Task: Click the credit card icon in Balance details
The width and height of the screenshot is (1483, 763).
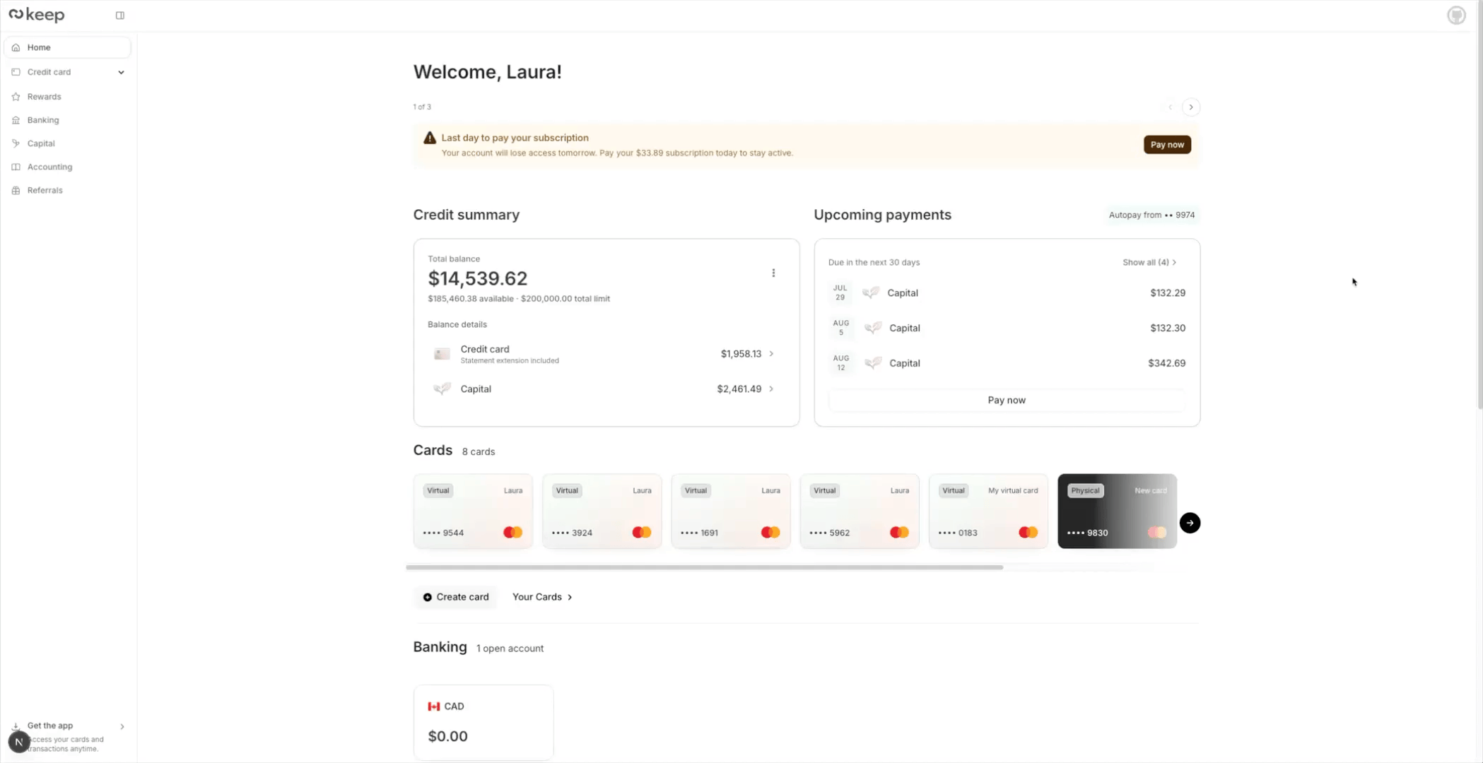Action: (442, 354)
